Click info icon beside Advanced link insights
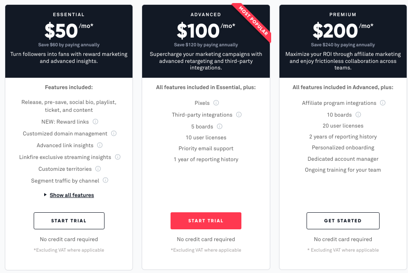Viewport: 408px width, 273px height. 100,145
